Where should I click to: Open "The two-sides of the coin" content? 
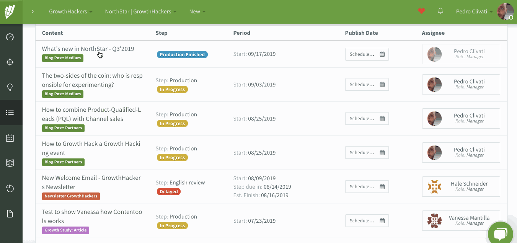click(92, 80)
